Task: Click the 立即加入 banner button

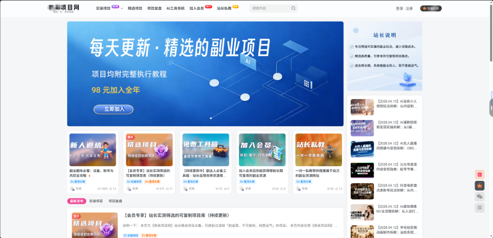Action: (113, 109)
